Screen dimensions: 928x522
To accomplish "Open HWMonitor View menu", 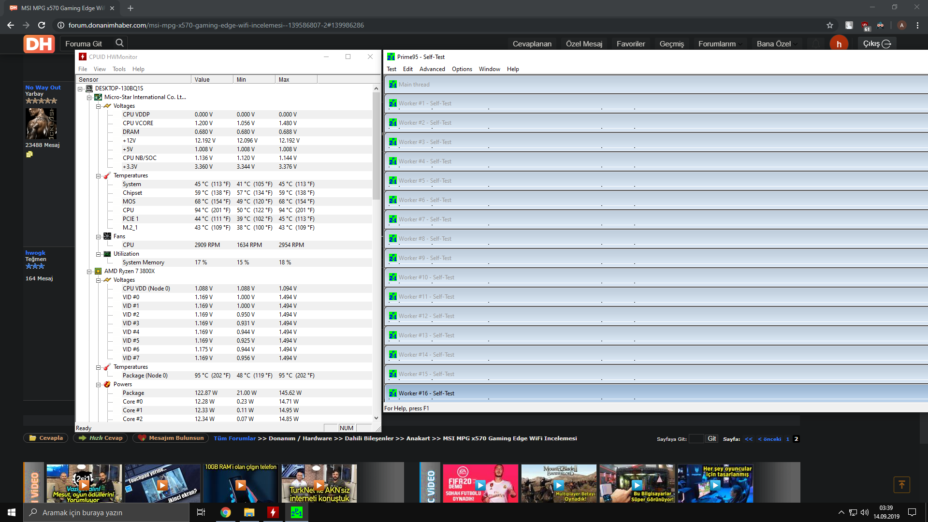I will (100, 69).
